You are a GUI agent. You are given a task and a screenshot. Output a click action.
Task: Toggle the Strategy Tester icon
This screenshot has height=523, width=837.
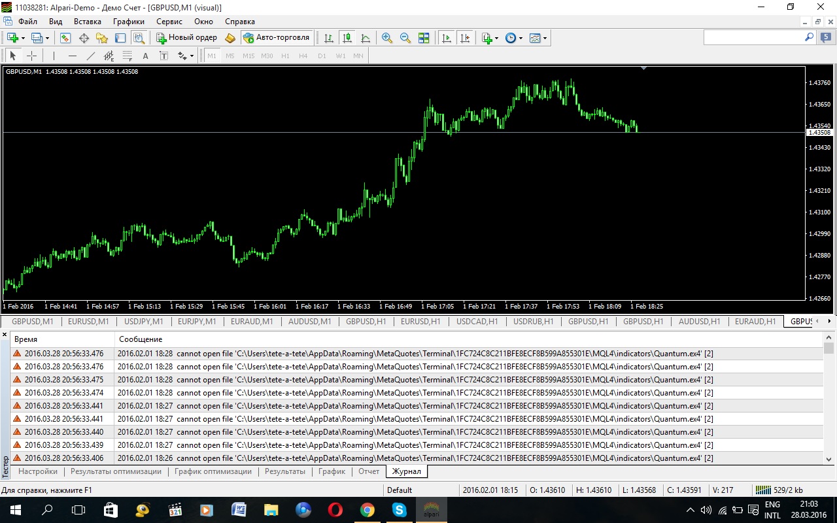(x=139, y=38)
